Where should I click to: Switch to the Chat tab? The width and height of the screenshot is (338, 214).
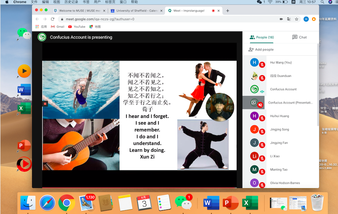(x=299, y=37)
